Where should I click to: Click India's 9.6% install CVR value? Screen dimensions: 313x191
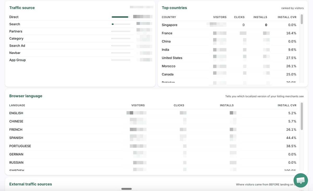(292, 50)
